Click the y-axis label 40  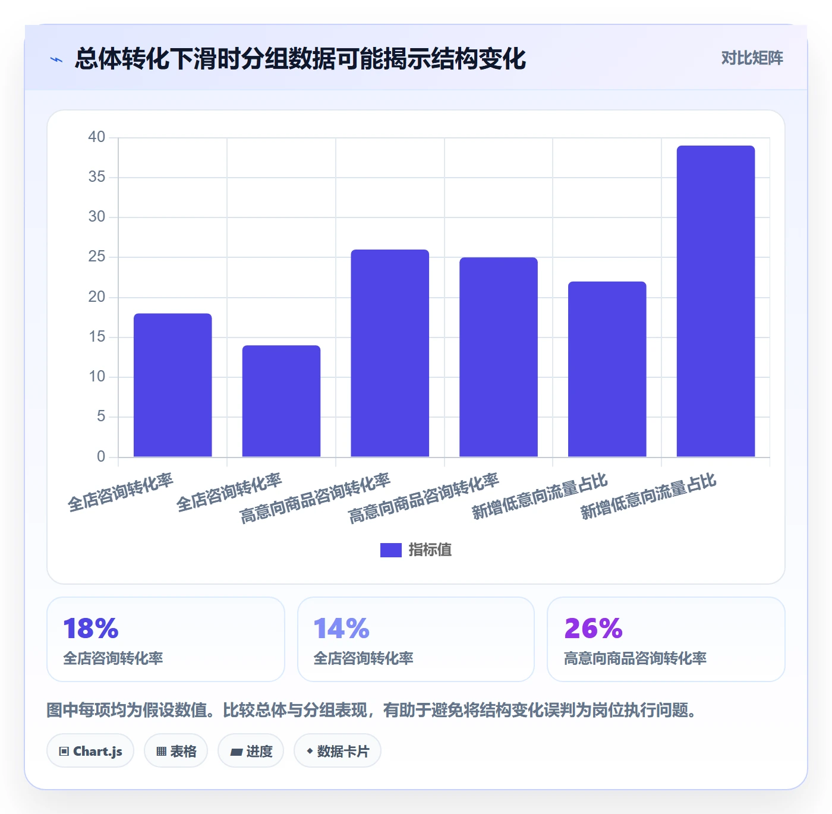tap(96, 137)
